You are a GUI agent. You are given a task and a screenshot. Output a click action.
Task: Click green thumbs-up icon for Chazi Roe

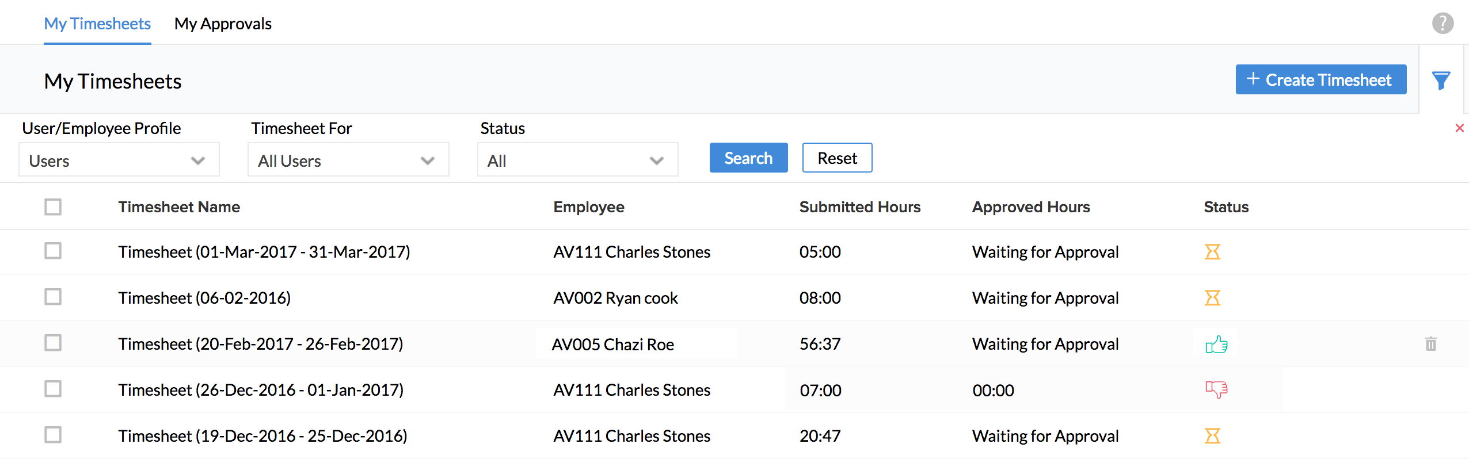(1216, 344)
